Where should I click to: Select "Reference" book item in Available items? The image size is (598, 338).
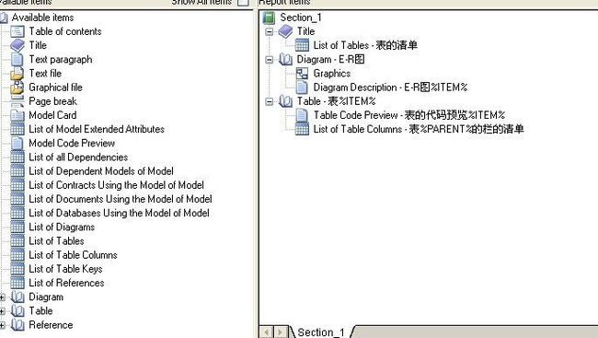click(51, 325)
